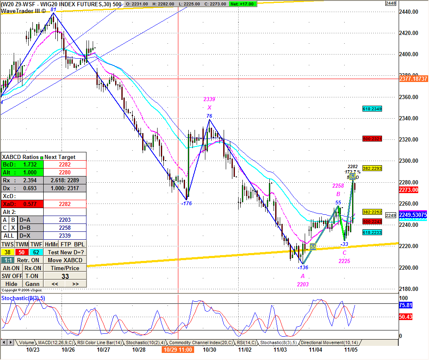This screenshot has width=429, height=360.
Task: Click the yellow 38 retracement swatch
Action: tap(7, 252)
